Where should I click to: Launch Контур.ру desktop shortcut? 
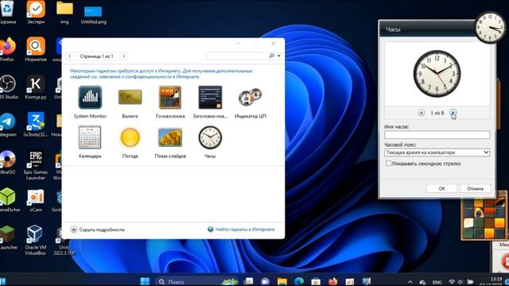point(36,87)
